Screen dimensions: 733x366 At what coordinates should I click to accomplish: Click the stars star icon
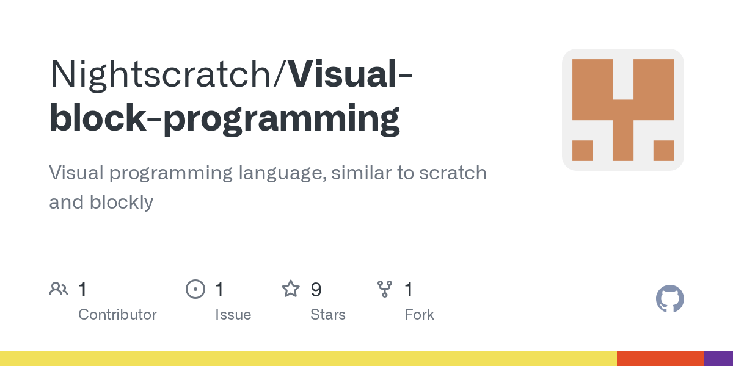click(291, 289)
